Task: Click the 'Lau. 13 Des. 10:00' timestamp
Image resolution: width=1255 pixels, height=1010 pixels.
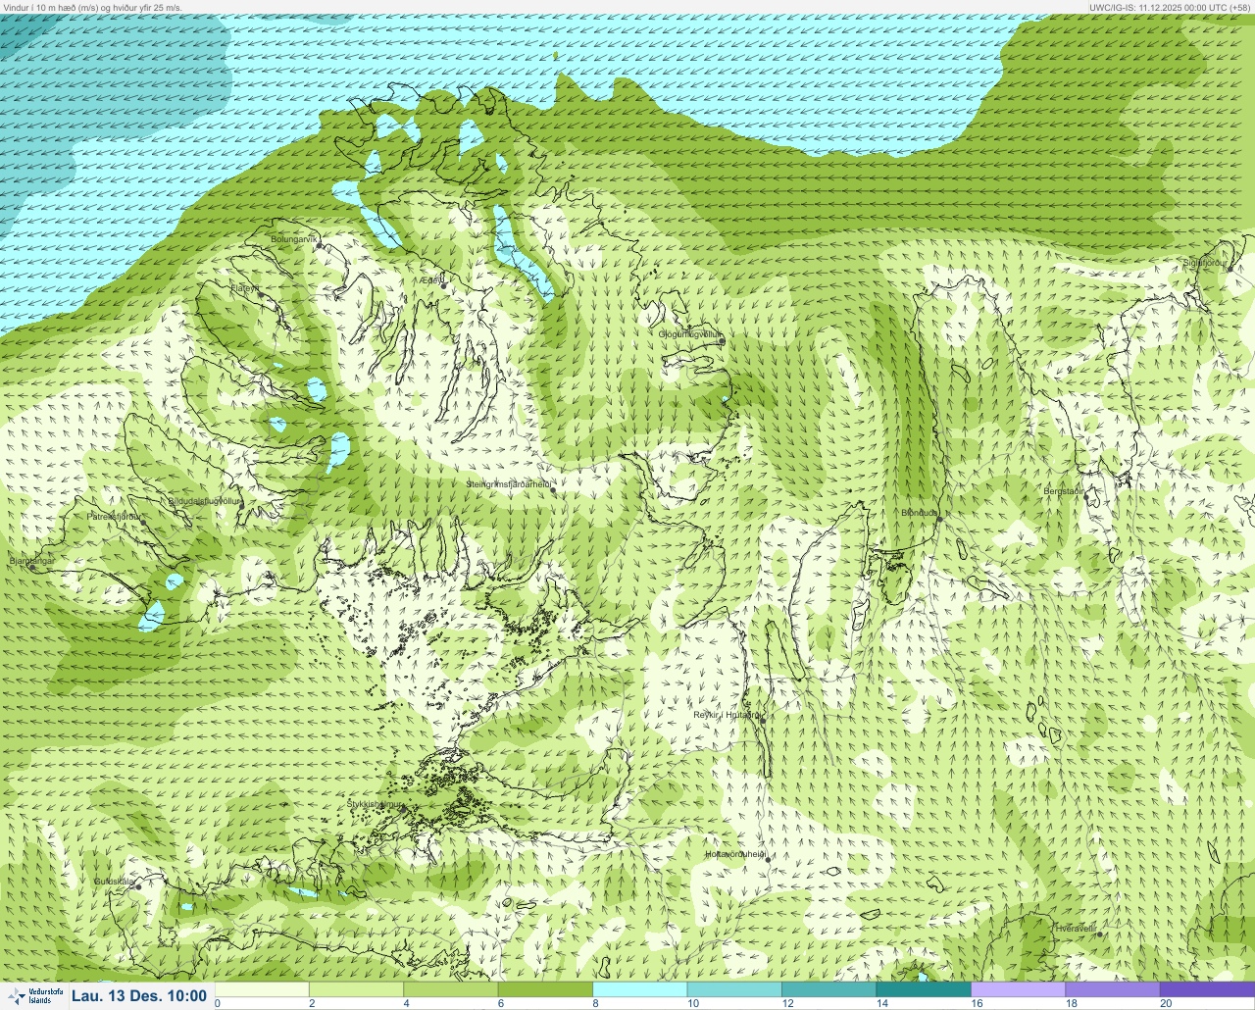Action: click(x=140, y=996)
